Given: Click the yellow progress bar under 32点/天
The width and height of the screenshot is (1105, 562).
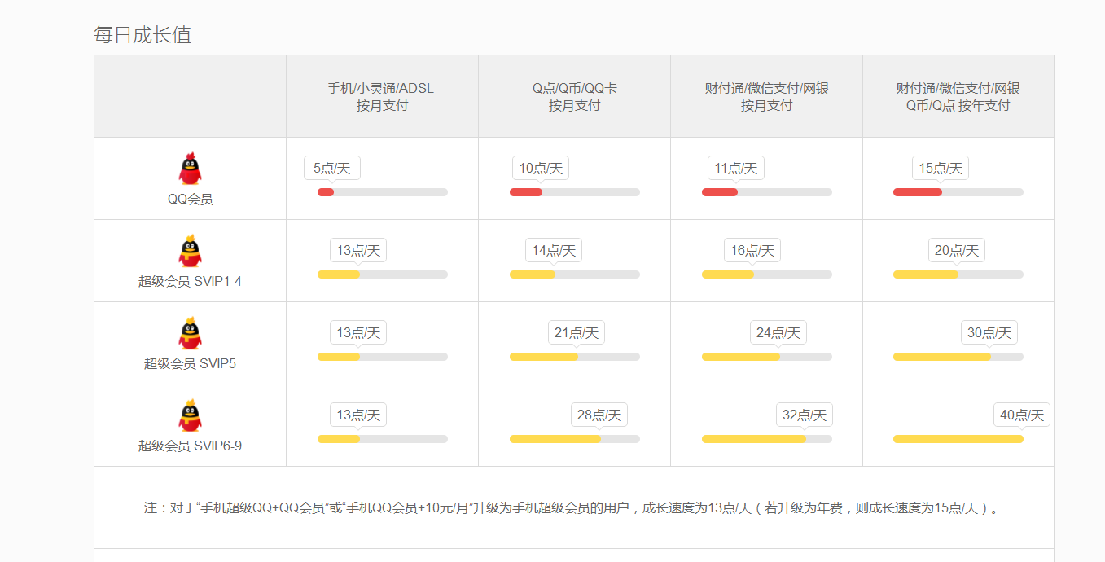Looking at the screenshot, I should 754,439.
